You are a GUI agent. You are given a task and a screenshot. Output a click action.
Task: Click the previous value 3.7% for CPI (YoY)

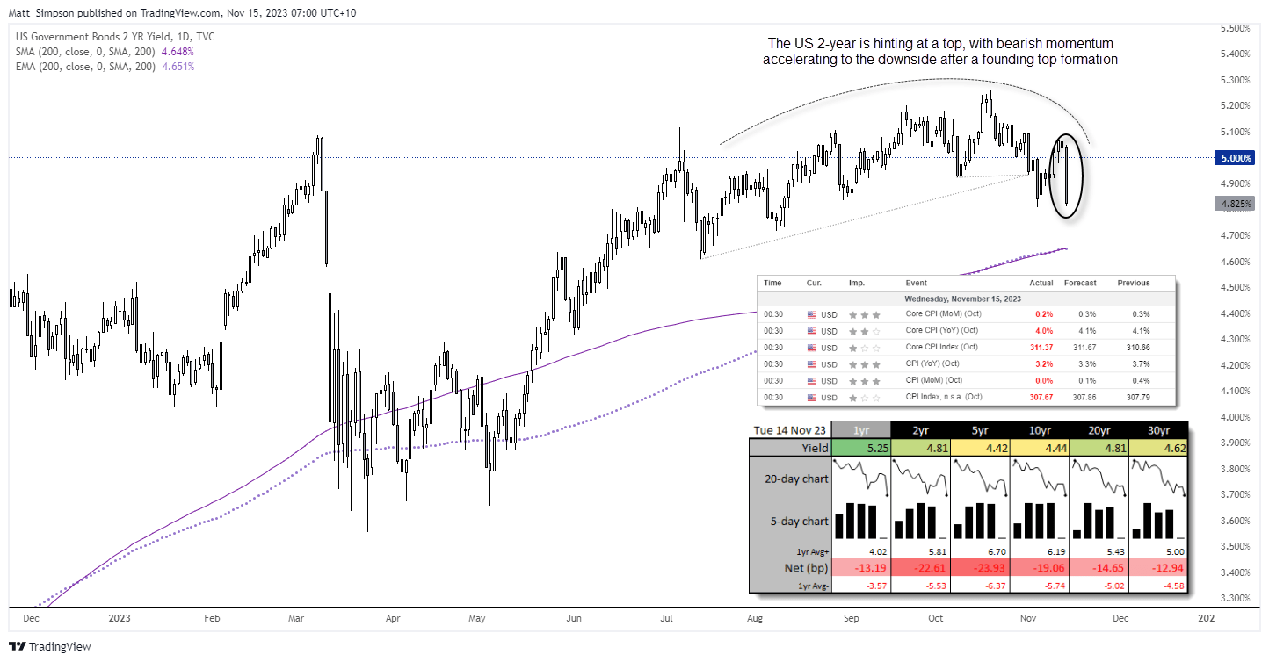(1140, 363)
